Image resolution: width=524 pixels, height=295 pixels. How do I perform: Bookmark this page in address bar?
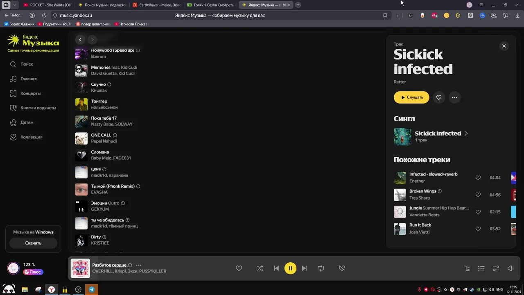[385, 15]
